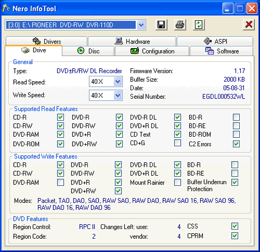Toggle DVD+R DL read checkbox
Screen dimensions: 260x252
(x=177, y=126)
